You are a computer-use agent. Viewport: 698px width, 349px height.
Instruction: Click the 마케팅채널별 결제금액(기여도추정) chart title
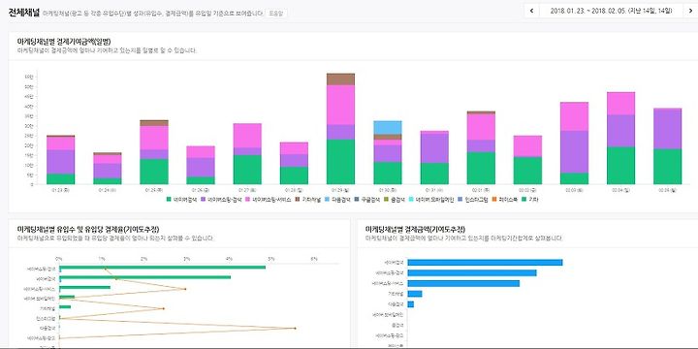click(415, 229)
